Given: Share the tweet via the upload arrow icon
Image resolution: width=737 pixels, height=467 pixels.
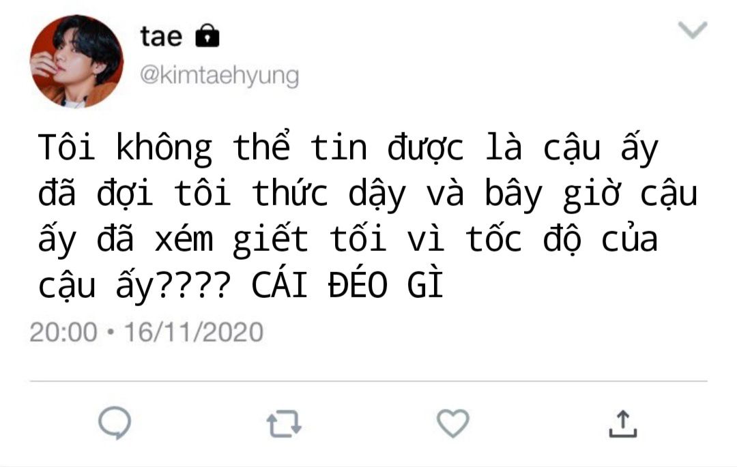Looking at the screenshot, I should point(623,424).
